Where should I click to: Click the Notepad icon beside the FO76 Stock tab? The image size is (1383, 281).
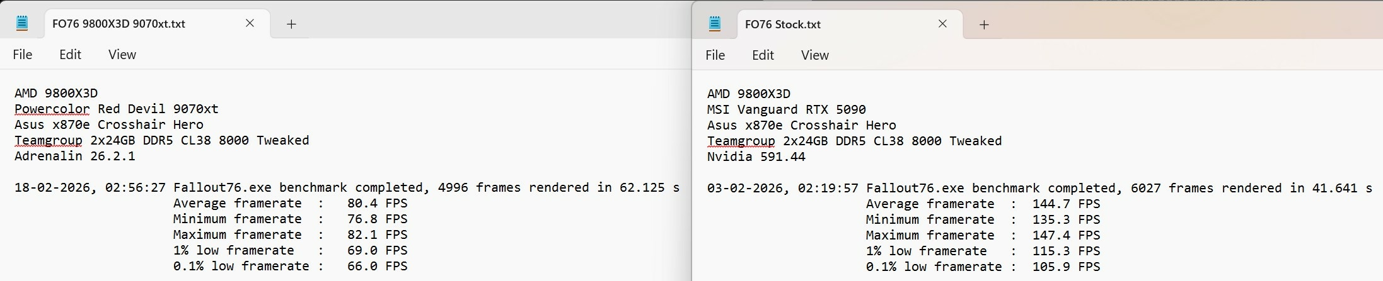pyautogui.click(x=715, y=24)
